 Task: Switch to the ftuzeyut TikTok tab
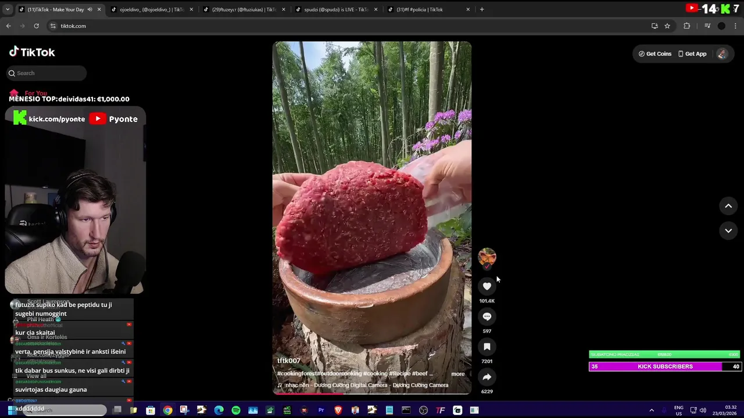coord(244,9)
